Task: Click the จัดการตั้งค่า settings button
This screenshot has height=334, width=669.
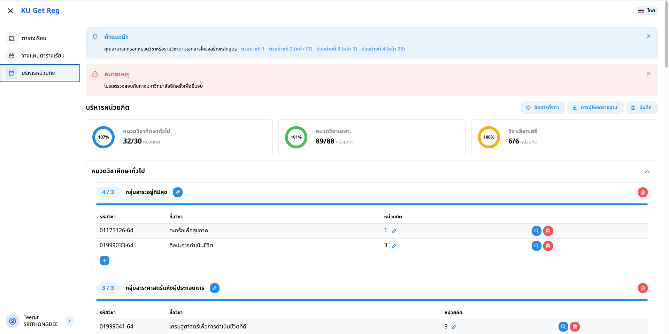Action: click(543, 108)
